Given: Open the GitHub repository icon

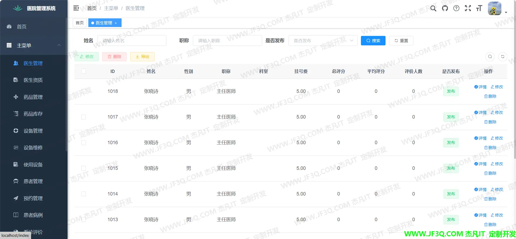Looking at the screenshot, I should pyautogui.click(x=445, y=8).
